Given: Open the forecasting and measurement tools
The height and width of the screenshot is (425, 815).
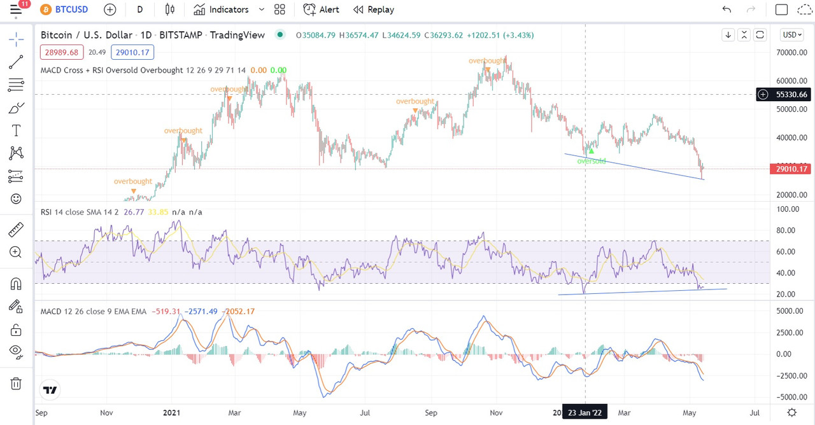Looking at the screenshot, I should point(16,176).
